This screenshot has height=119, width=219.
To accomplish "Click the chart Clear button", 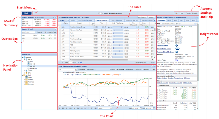I will [x=153, y=70].
